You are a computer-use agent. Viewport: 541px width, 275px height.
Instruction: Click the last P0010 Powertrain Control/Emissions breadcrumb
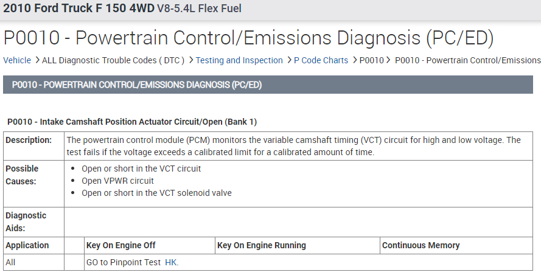click(x=467, y=60)
